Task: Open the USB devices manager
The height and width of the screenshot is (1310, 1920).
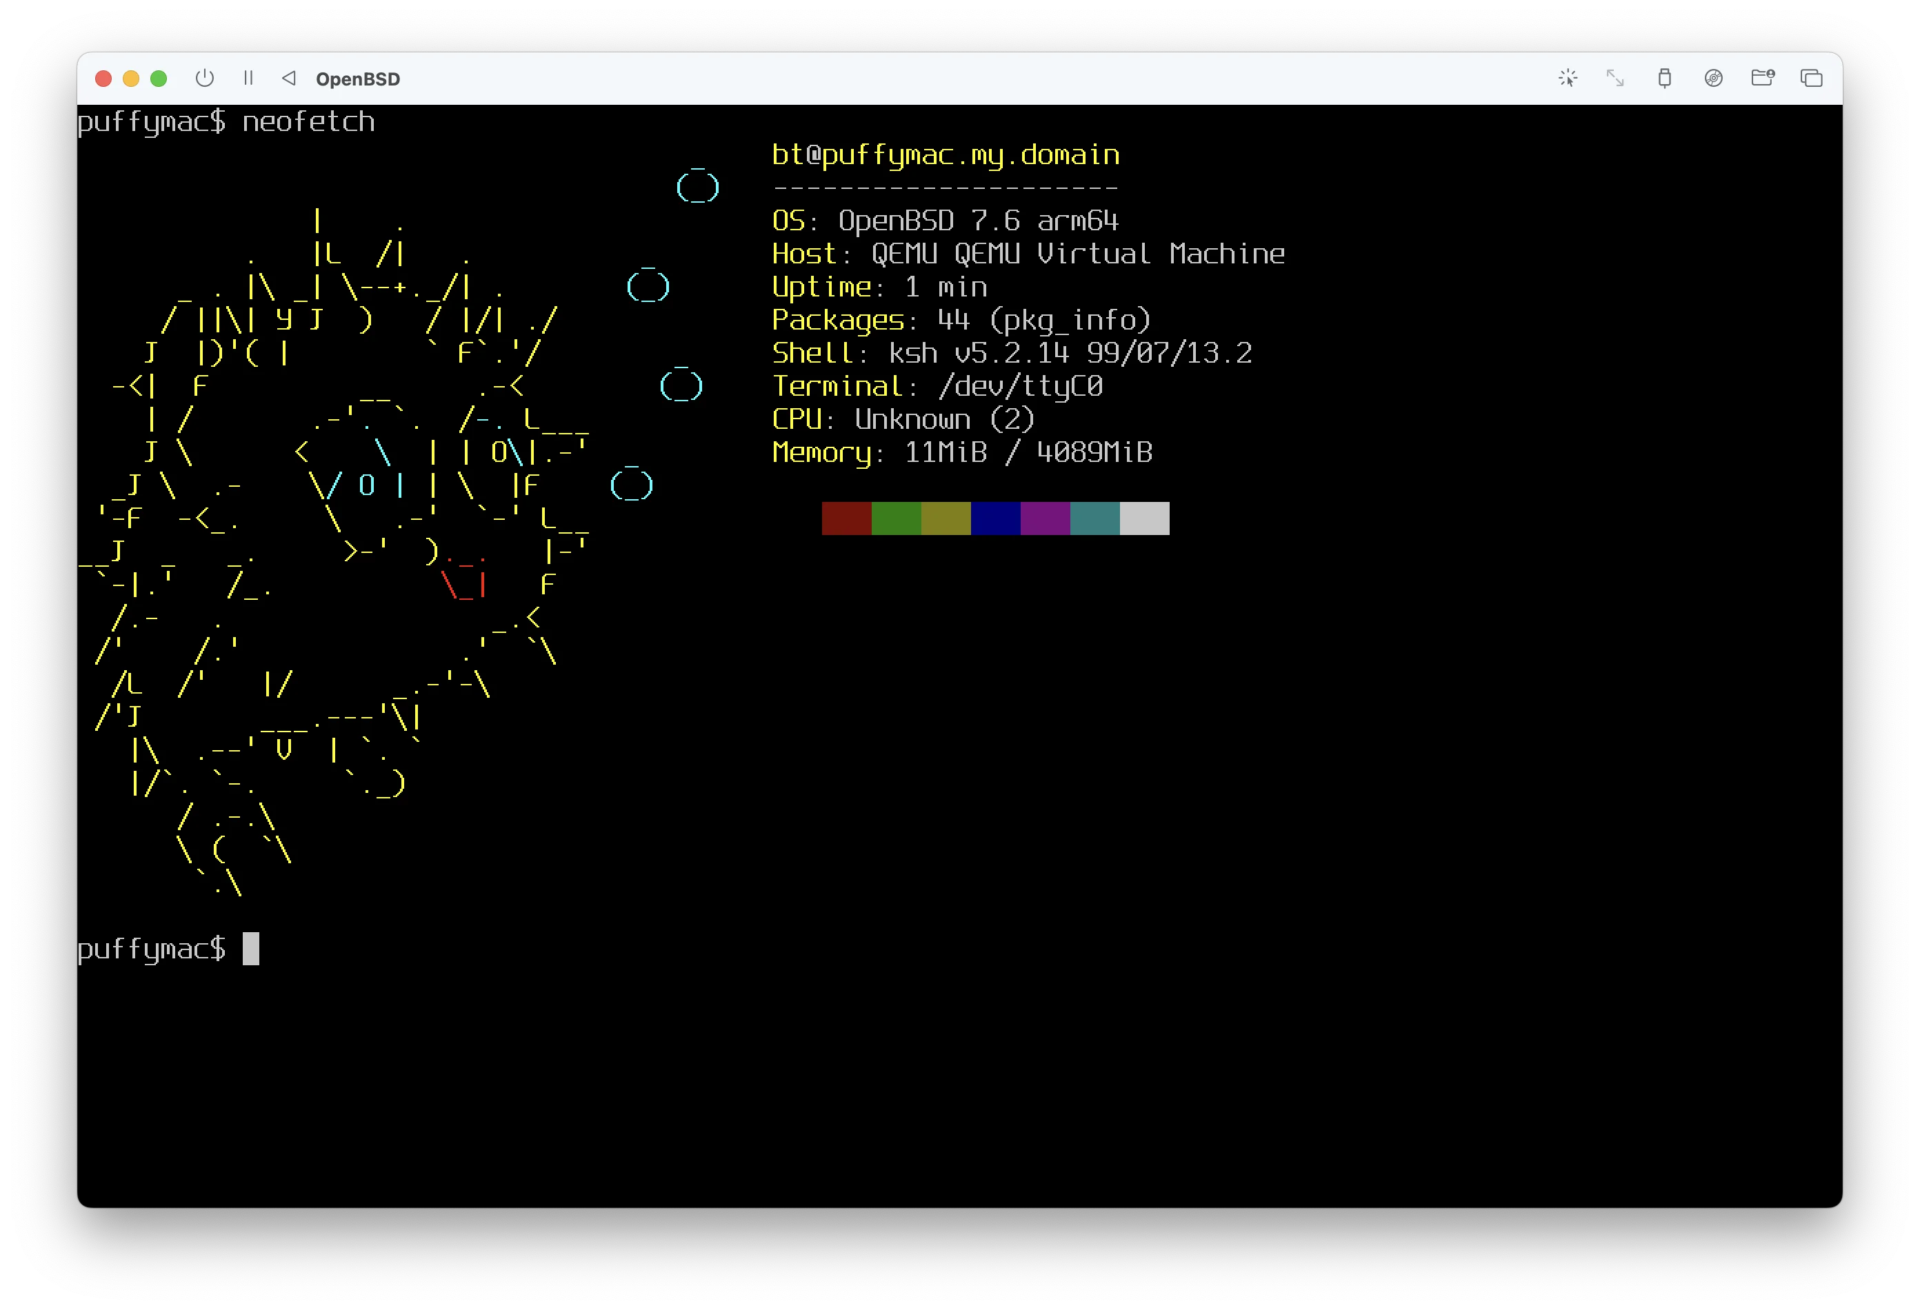Action: tap(1665, 79)
